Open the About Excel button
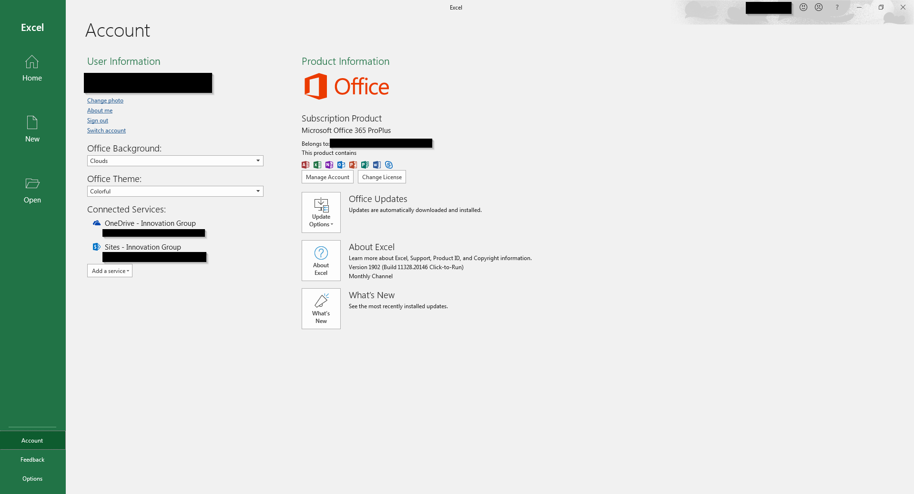This screenshot has height=494, width=914. pyautogui.click(x=321, y=261)
